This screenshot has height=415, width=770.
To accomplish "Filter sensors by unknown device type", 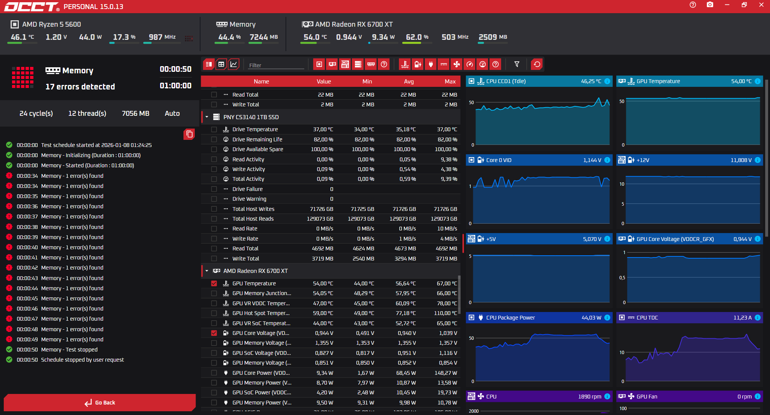I will 384,64.
